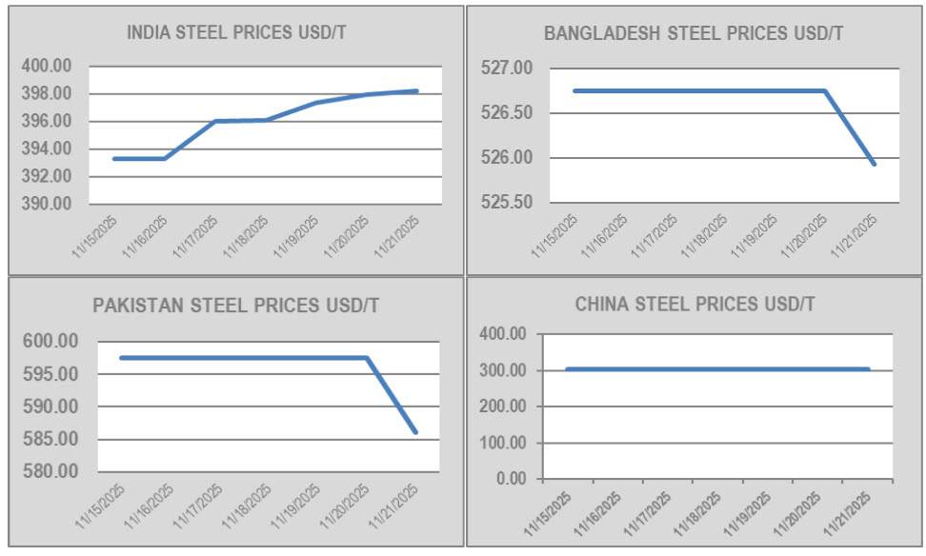Click the 390.00 axis label in India chart
The width and height of the screenshot is (926, 556).
point(46,204)
